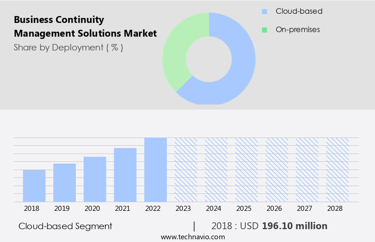Click the blue Cloud-based donut segment

tap(239, 69)
